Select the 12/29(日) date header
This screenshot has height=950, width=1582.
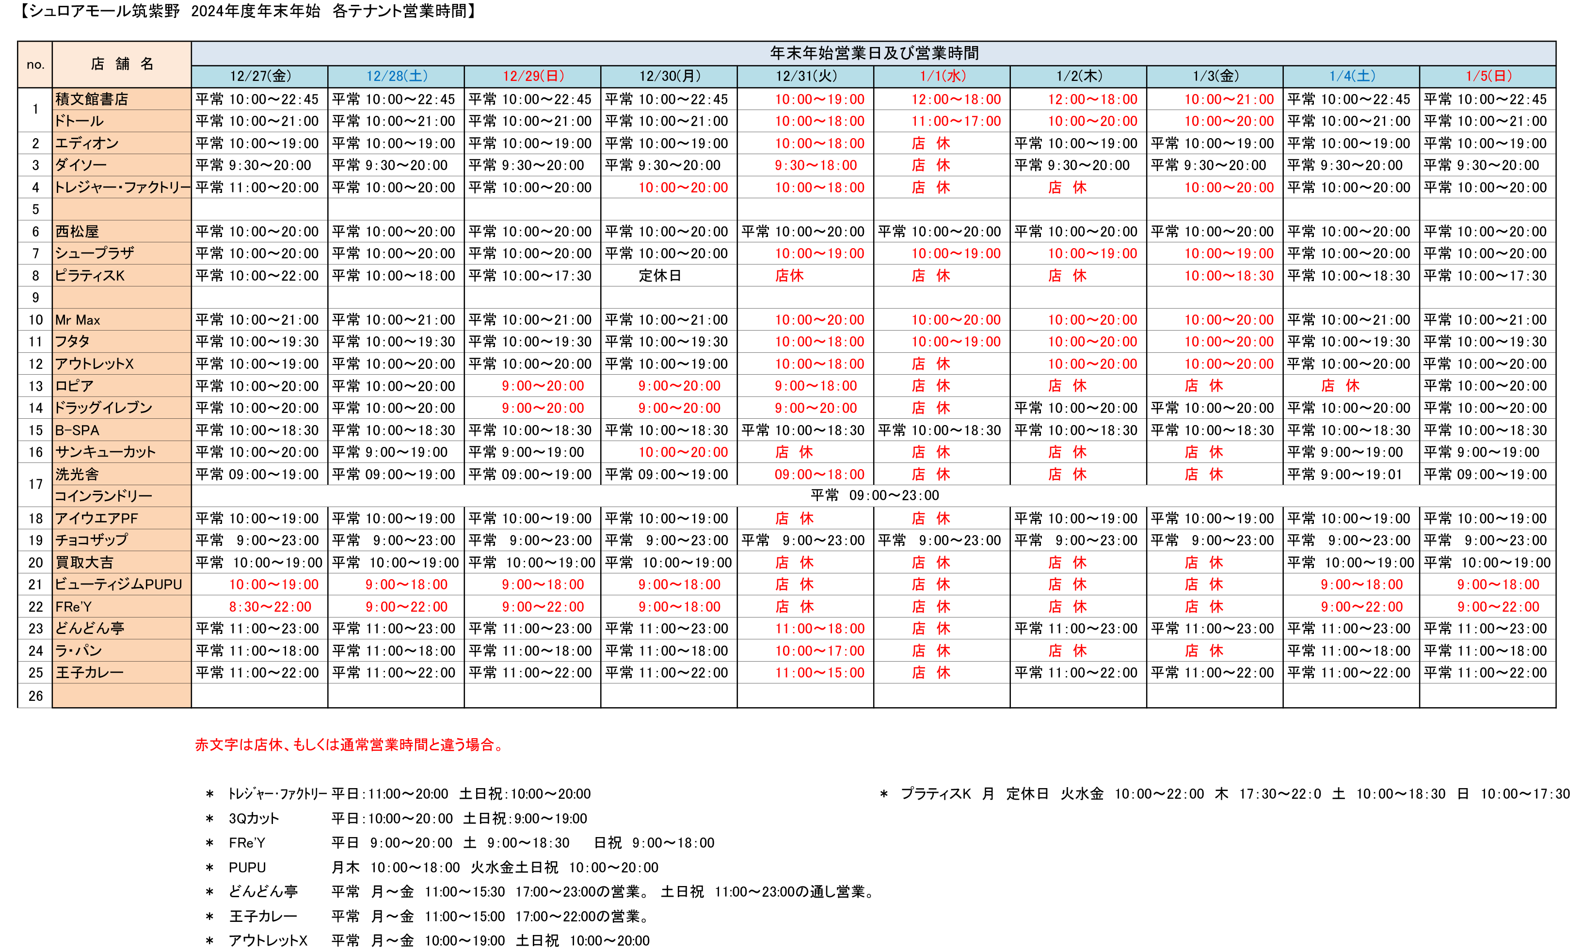coord(533,76)
